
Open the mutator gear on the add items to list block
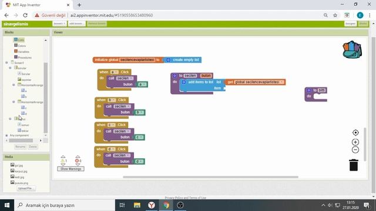tap(184, 82)
